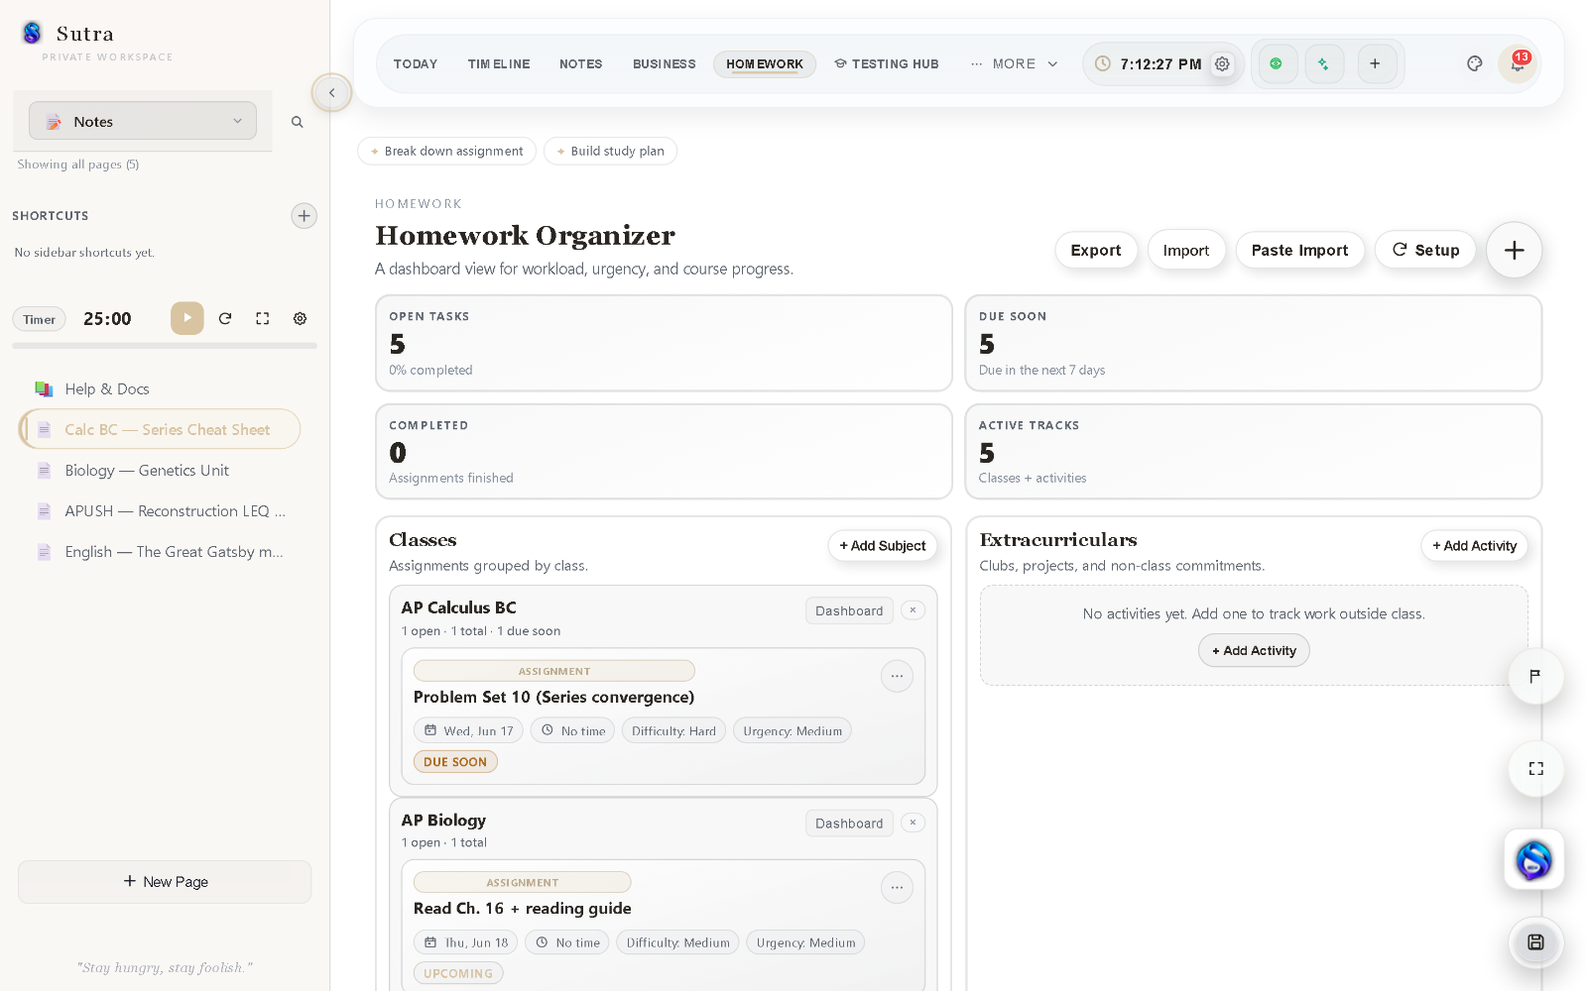The width and height of the screenshot is (1587, 991).
Task: Click the Paste Import button
Action: pos(1299,250)
